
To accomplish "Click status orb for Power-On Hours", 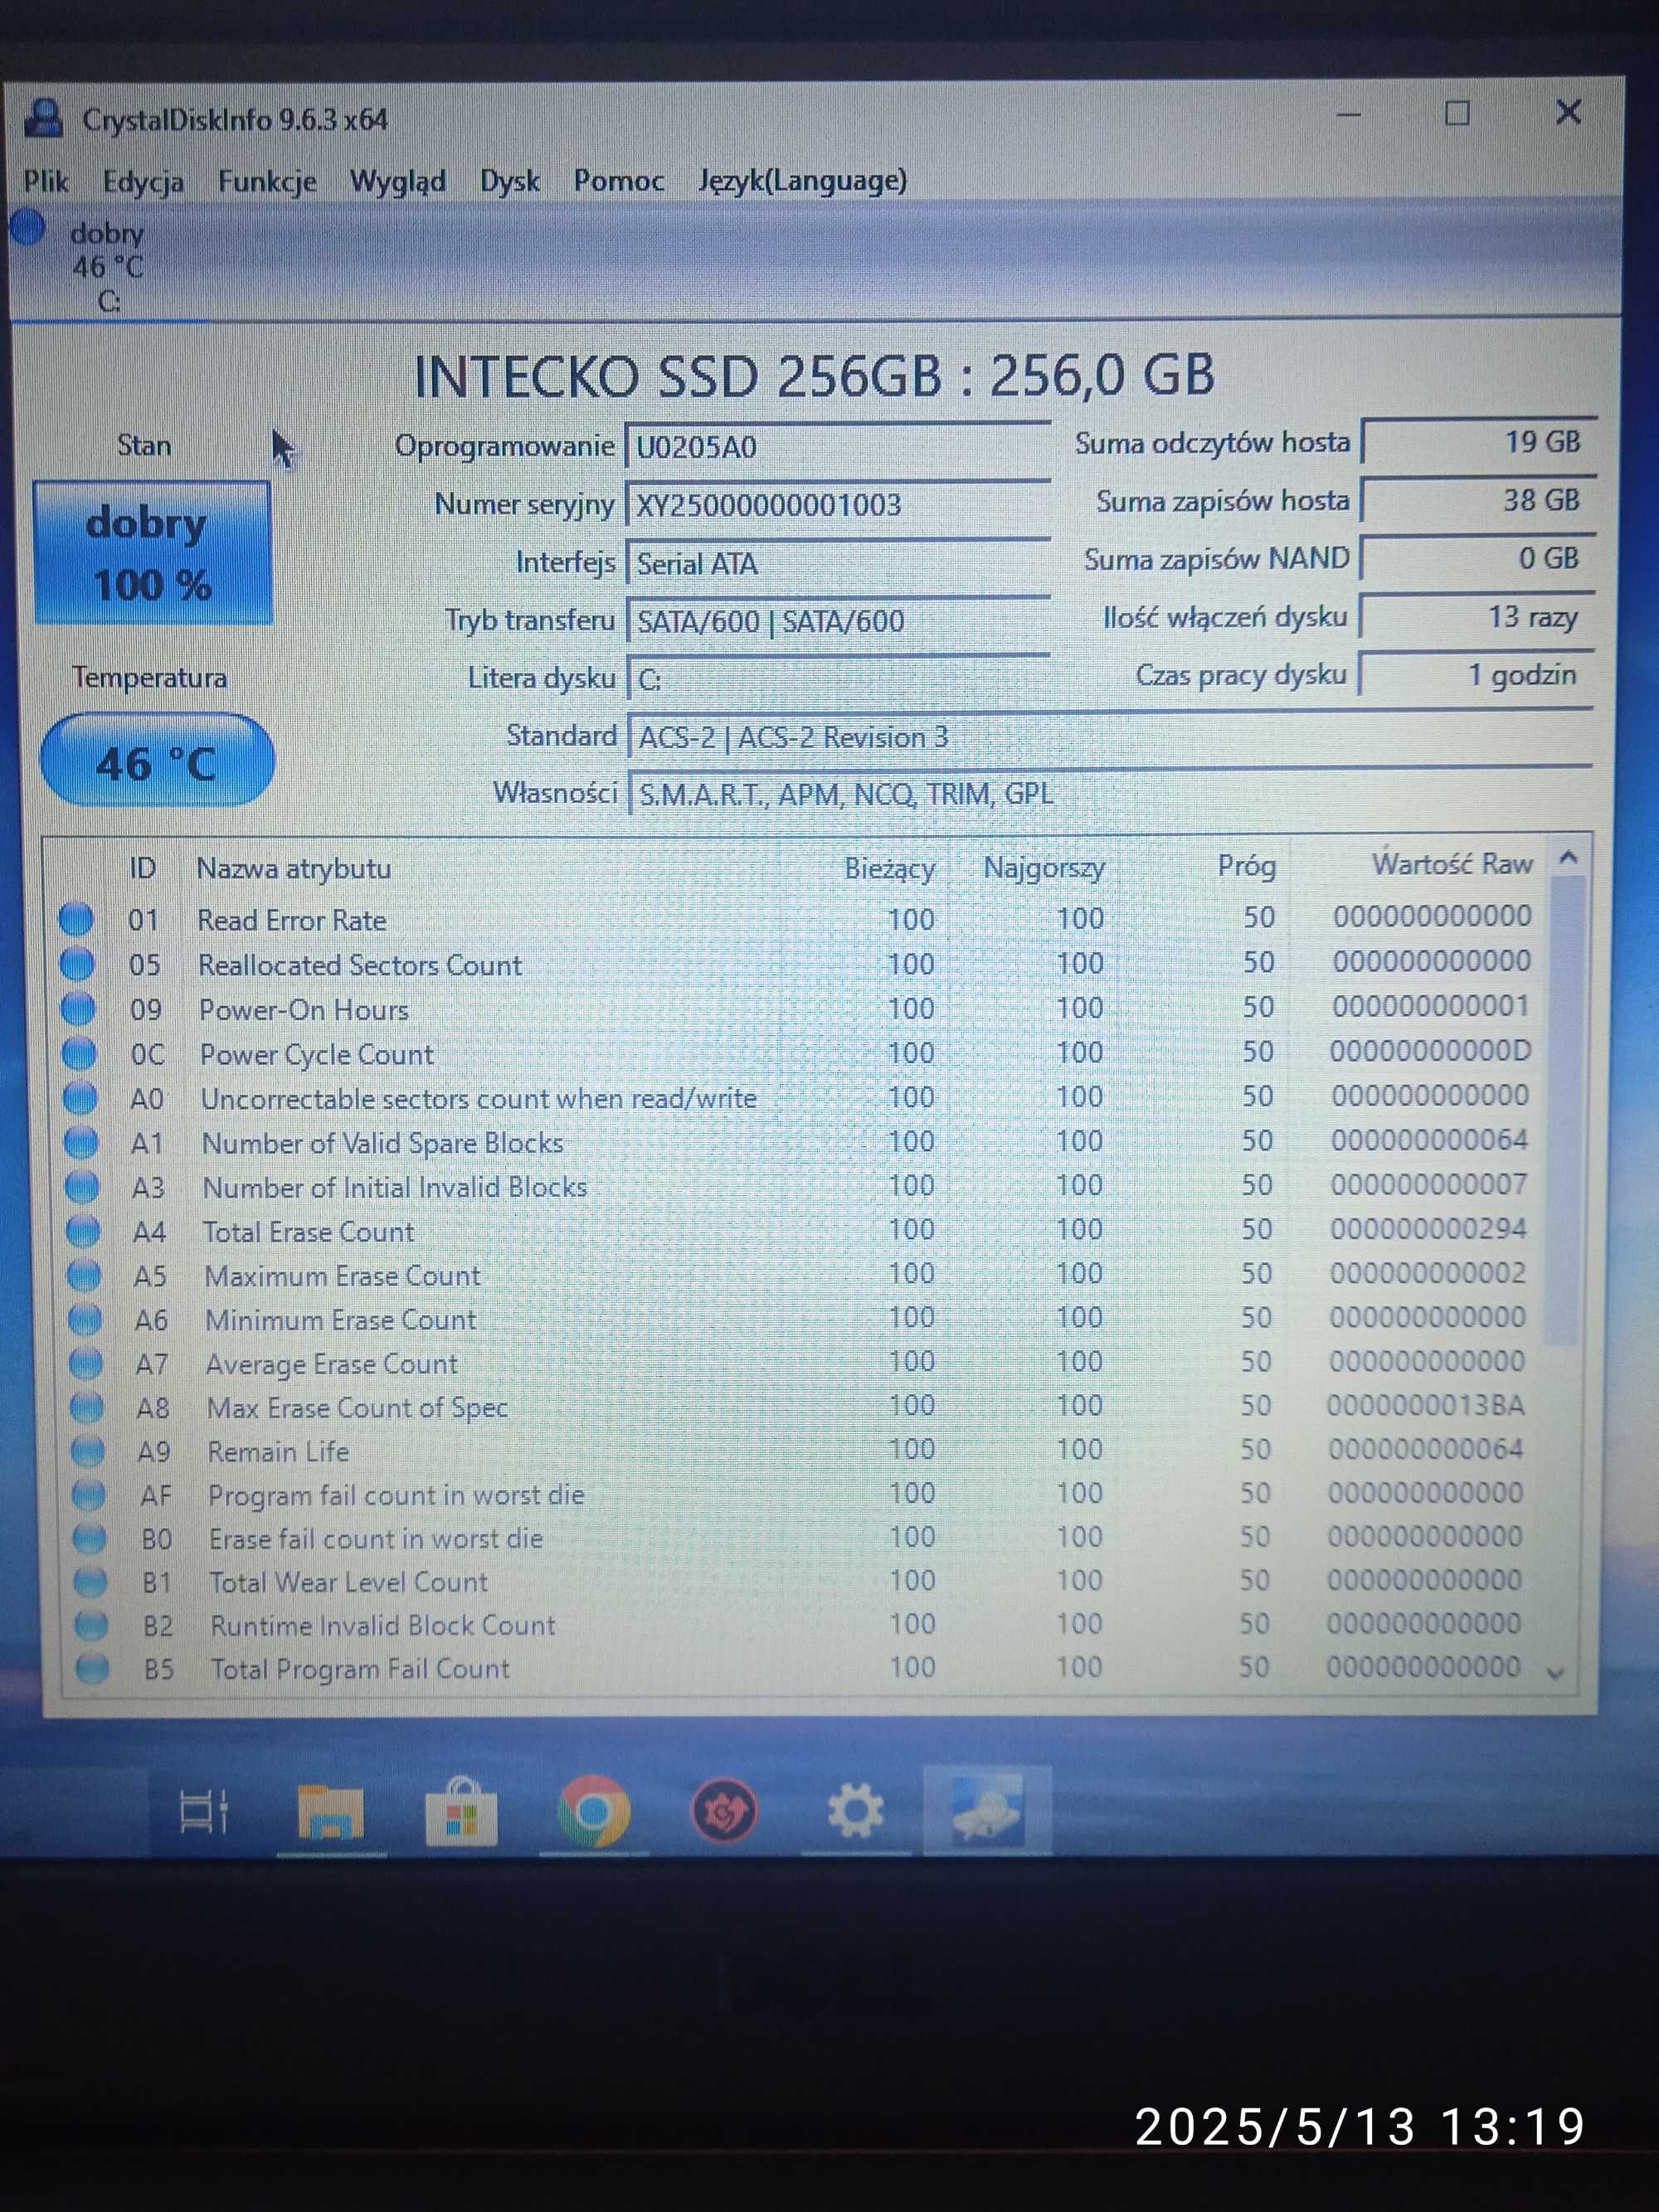I will pyautogui.click(x=78, y=1008).
